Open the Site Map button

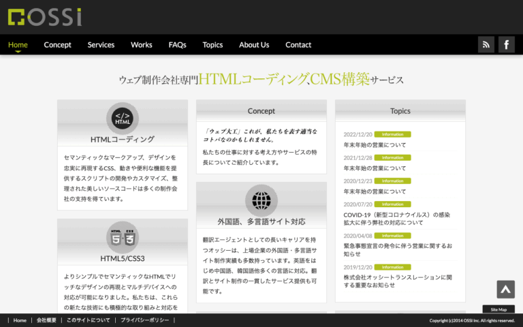coord(498,309)
